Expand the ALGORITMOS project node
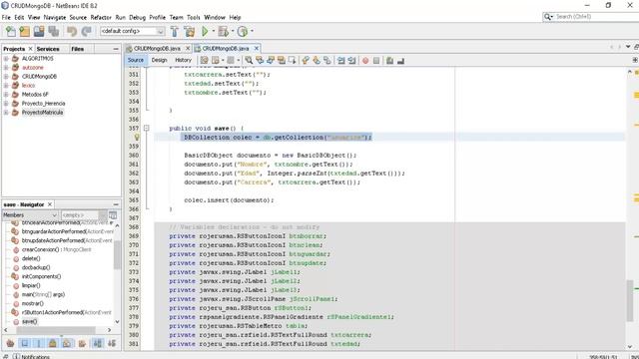 tap(6, 59)
